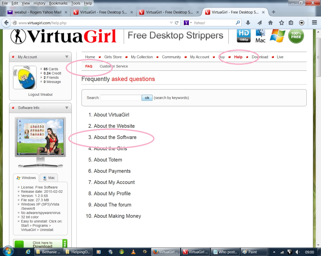Open FAQ topic About My Account
321x256 pixels.
114,182
